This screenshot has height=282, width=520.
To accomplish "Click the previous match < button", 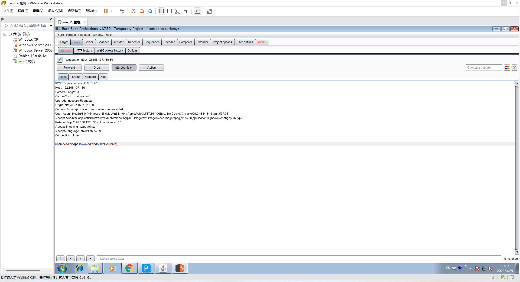I will pos(70,259).
